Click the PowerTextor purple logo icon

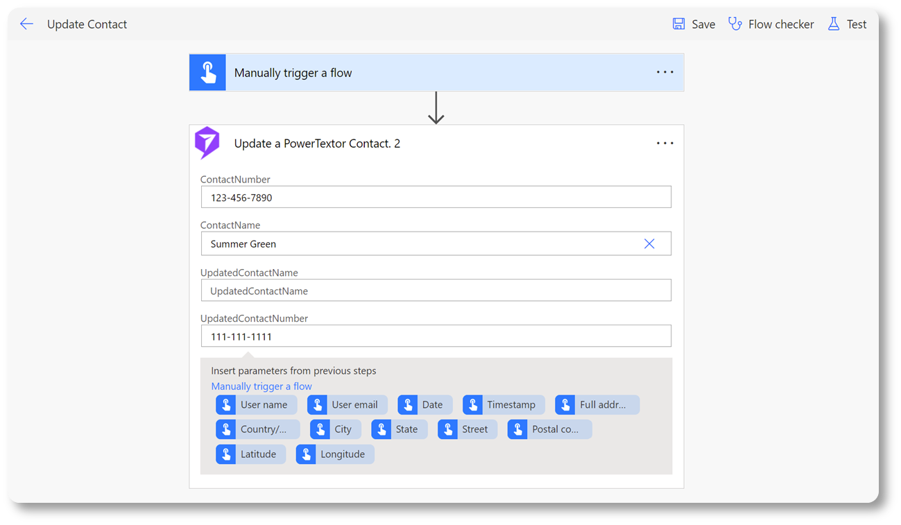207,143
